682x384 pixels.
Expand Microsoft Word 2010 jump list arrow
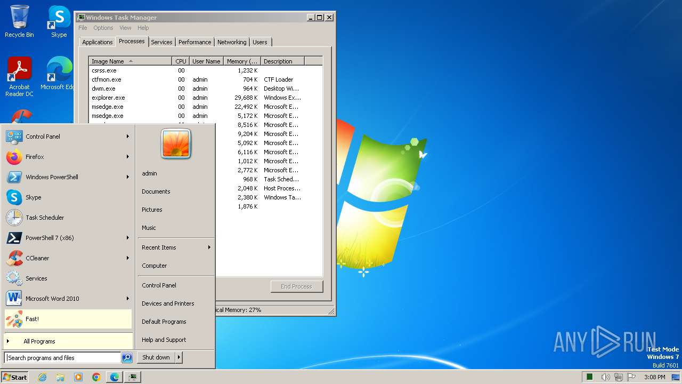(x=128, y=299)
